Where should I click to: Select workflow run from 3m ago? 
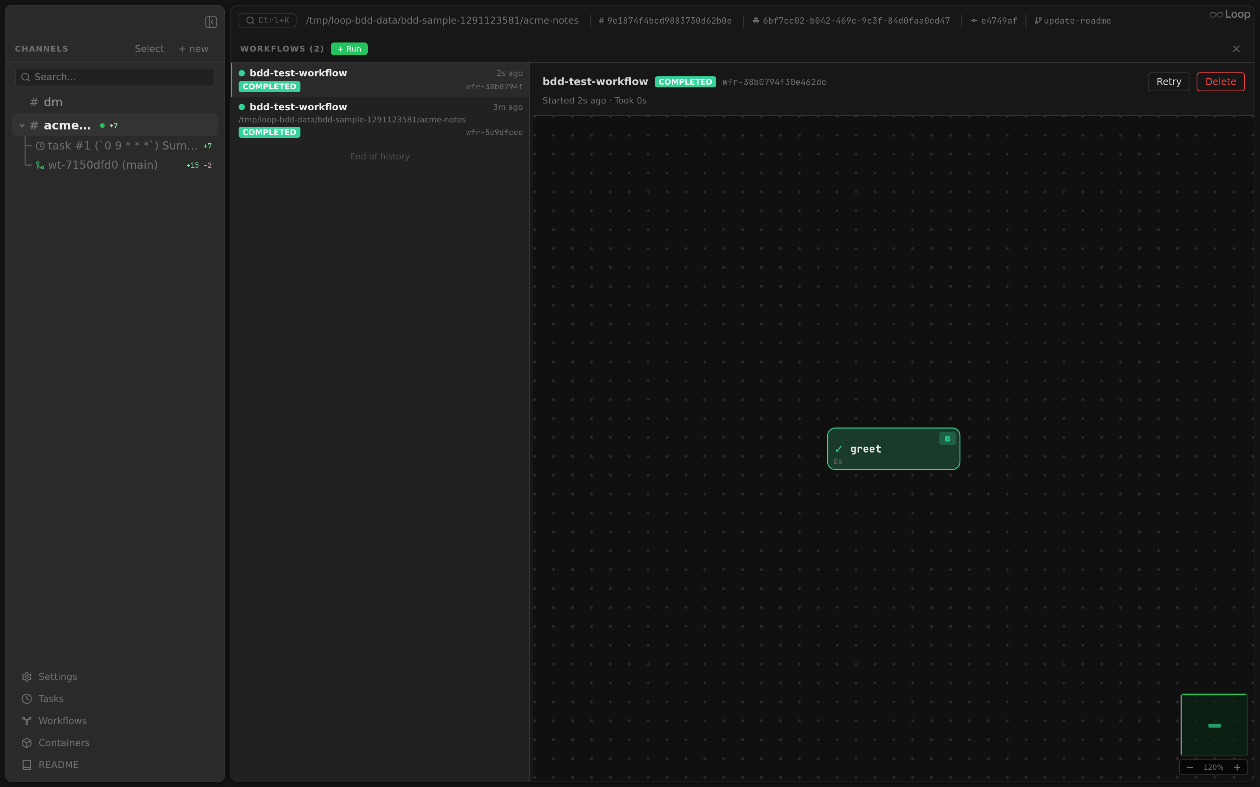pos(381,119)
